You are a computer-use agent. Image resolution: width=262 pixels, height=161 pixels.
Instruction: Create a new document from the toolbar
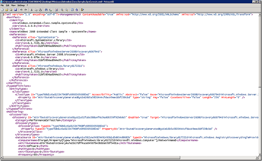point(2,10)
